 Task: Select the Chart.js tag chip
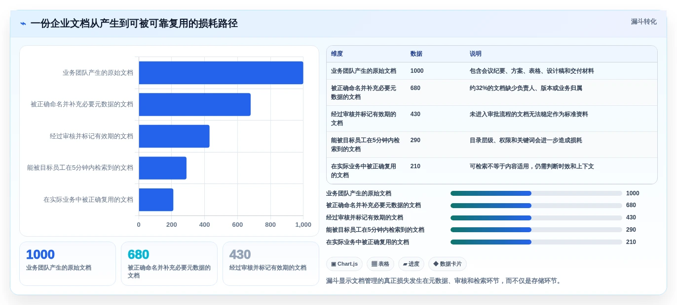(344, 264)
